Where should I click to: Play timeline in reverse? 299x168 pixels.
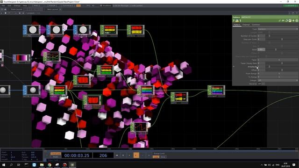point(129,155)
